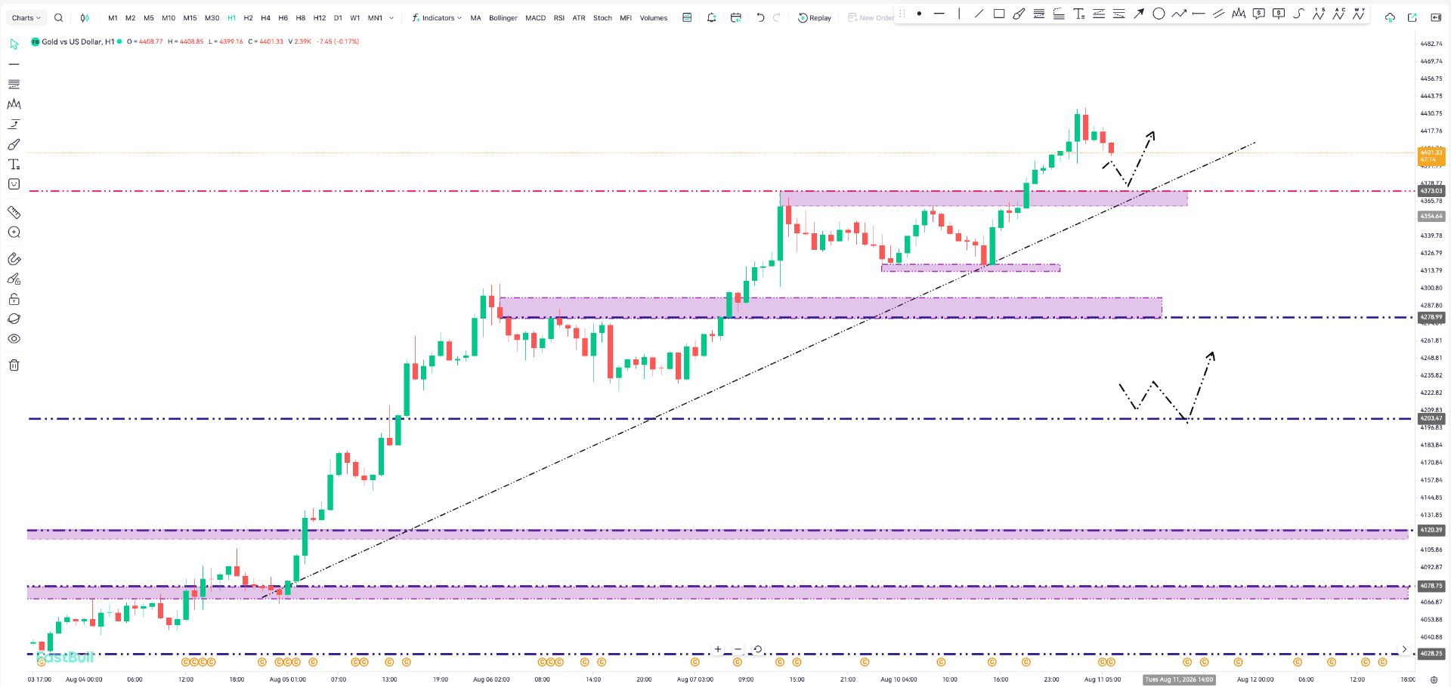Screen dimensions: 1451x687
Task: Zoom out chart with minus button
Action: pos(738,649)
